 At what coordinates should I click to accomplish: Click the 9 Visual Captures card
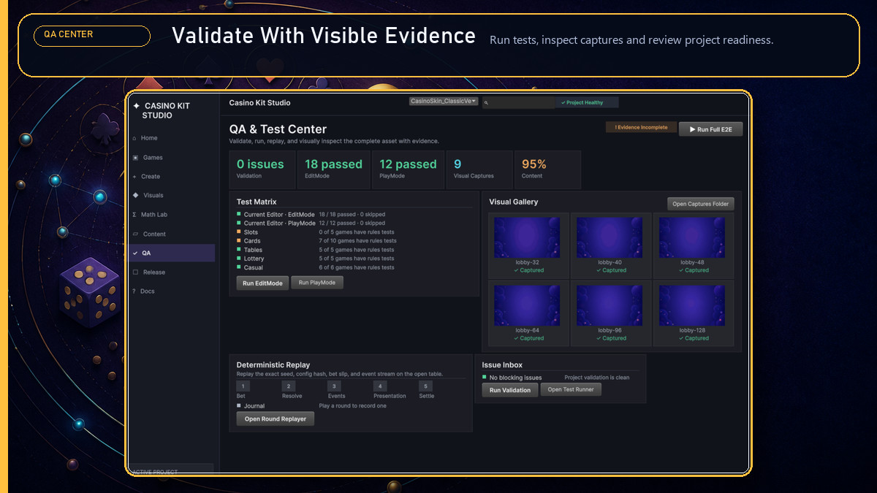pyautogui.click(x=479, y=169)
